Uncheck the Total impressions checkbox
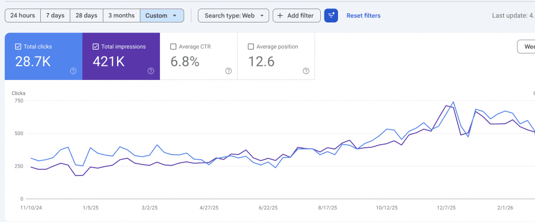The width and height of the screenshot is (535, 222). pyautogui.click(x=96, y=46)
